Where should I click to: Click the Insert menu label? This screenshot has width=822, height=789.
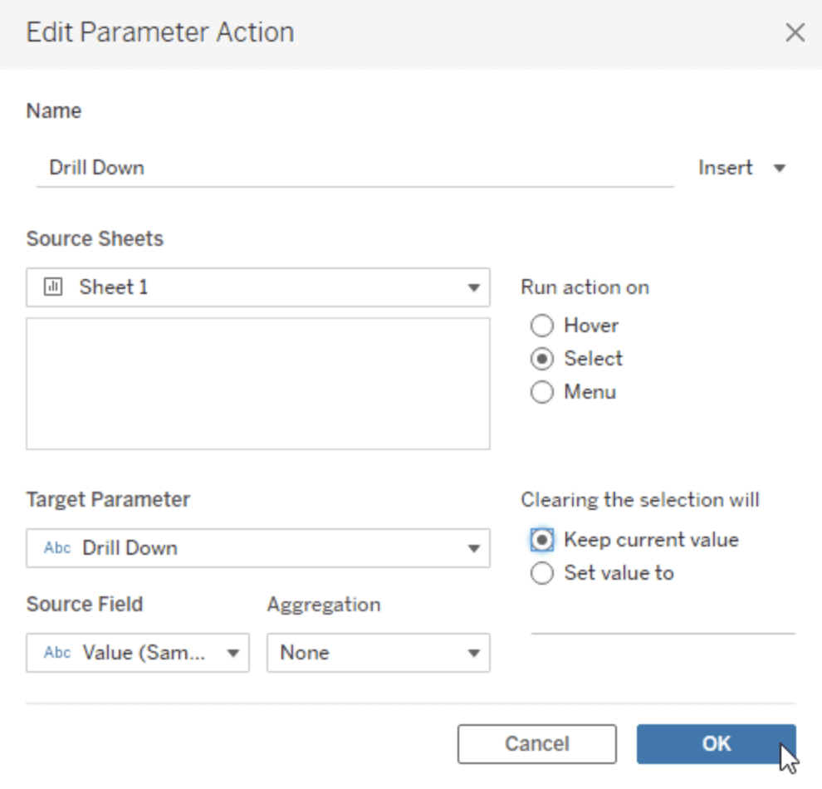click(x=726, y=168)
